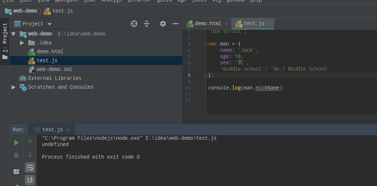Click line number 10 in the gutter
377x186 pixels.
coord(188,88)
